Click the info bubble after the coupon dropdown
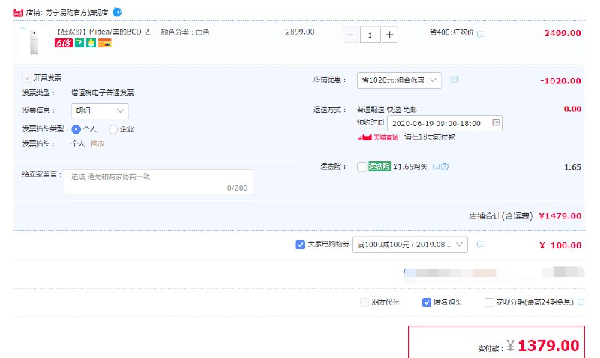 [x=480, y=244]
